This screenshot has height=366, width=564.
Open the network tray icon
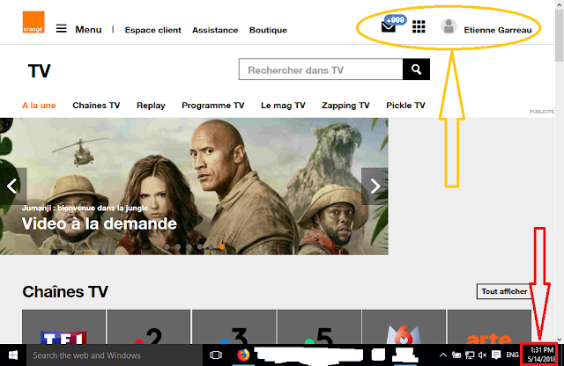coord(470,355)
